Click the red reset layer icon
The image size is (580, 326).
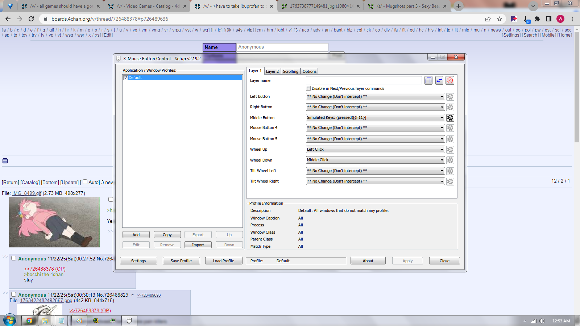pyautogui.click(x=450, y=80)
